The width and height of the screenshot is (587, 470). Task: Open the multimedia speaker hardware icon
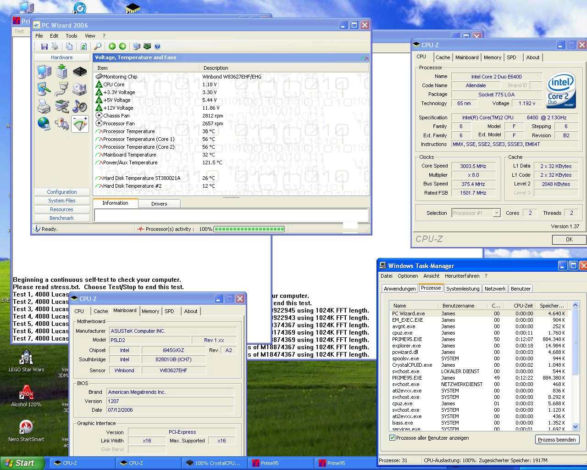[x=80, y=106]
